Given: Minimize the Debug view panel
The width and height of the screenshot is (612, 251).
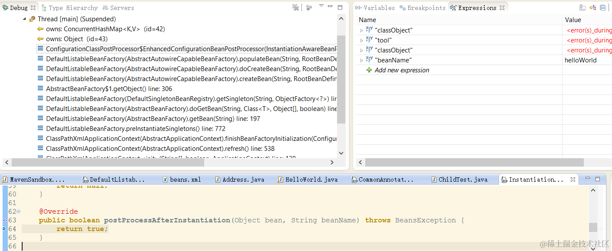Looking at the screenshot, I should point(331,7).
